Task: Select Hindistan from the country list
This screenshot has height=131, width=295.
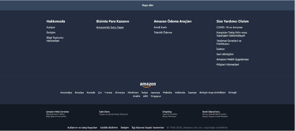Action: point(133,92)
